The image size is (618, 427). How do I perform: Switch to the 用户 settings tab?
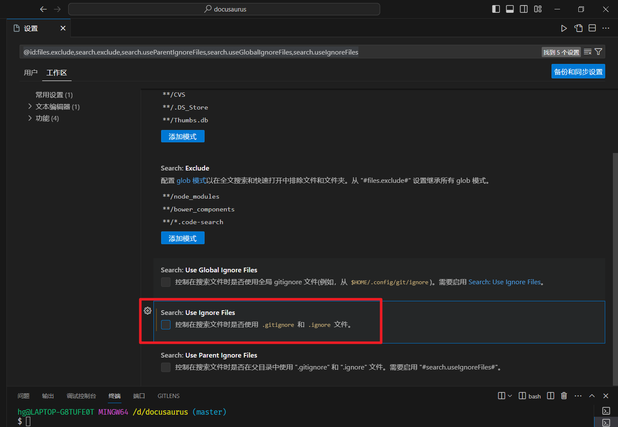[31, 73]
